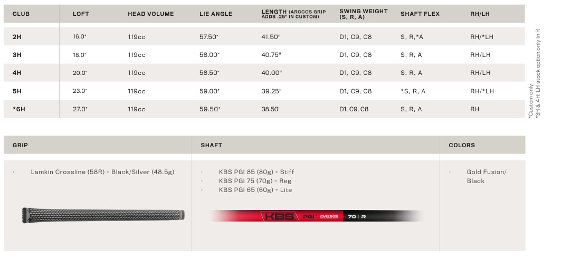Select the LOFT column header
The height and width of the screenshot is (259, 561).
pyautogui.click(x=81, y=14)
